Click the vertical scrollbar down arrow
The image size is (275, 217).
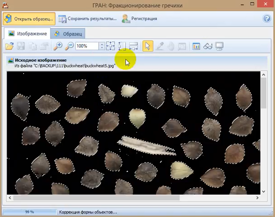pyautogui.click(x=264, y=192)
